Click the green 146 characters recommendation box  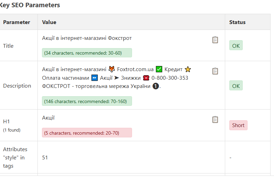point(87,101)
